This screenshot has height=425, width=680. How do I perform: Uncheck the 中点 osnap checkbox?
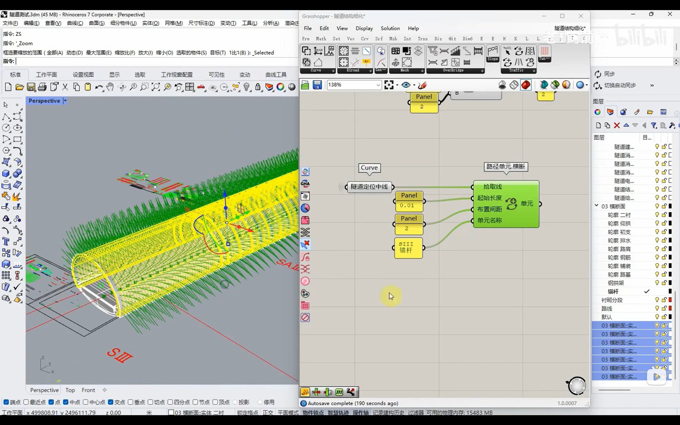pos(65,402)
